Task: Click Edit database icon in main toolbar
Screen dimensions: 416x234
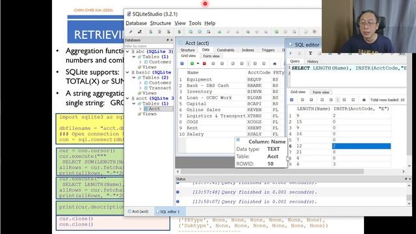Action: pyautogui.click(x=159, y=32)
